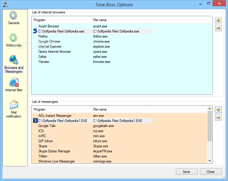Image resolution: width=228 pixels, height=181 pixels.
Task: Select AOL Instant Messenger row
Action: coord(91,116)
